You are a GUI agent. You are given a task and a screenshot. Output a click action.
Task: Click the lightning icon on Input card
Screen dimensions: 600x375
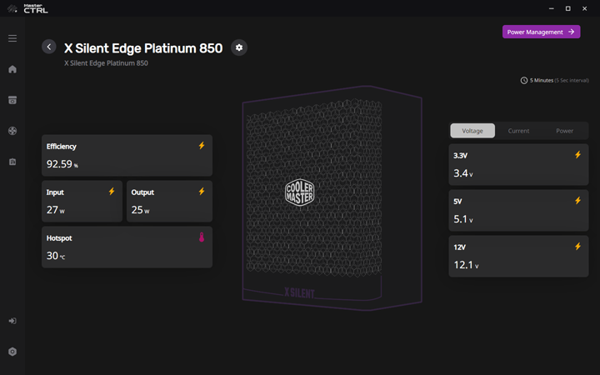112,192
